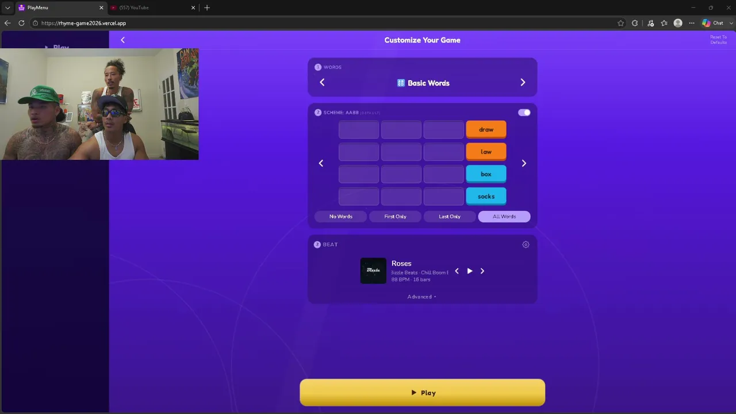The width and height of the screenshot is (736, 414).
Task: Switch to the next rhyme scheme
Action: pyautogui.click(x=524, y=163)
